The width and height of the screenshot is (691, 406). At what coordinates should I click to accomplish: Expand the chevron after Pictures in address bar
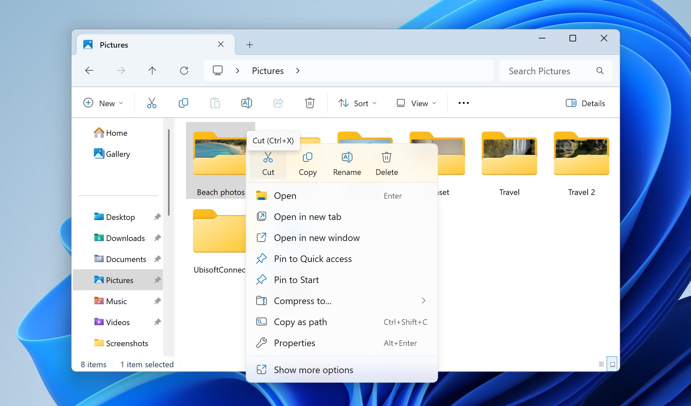click(x=298, y=71)
